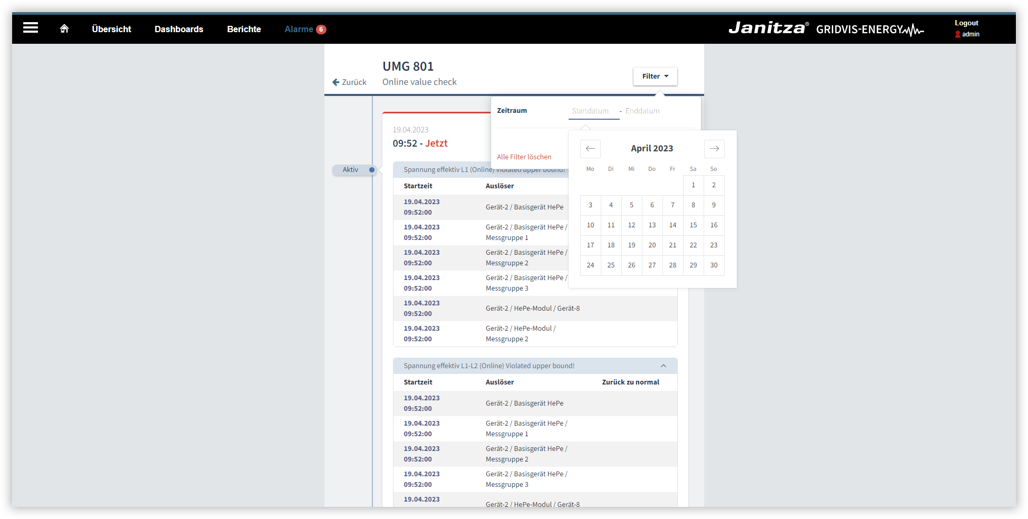Open the Übersicht menu item
This screenshot has width=1028, height=519.
pyautogui.click(x=111, y=29)
